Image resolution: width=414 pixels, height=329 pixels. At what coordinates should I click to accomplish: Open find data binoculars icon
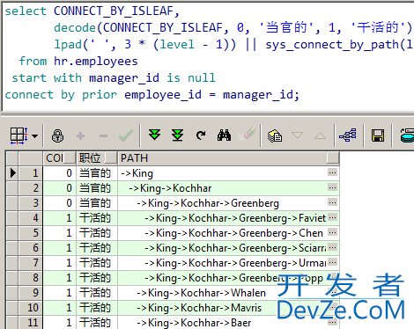pyautogui.click(x=224, y=135)
